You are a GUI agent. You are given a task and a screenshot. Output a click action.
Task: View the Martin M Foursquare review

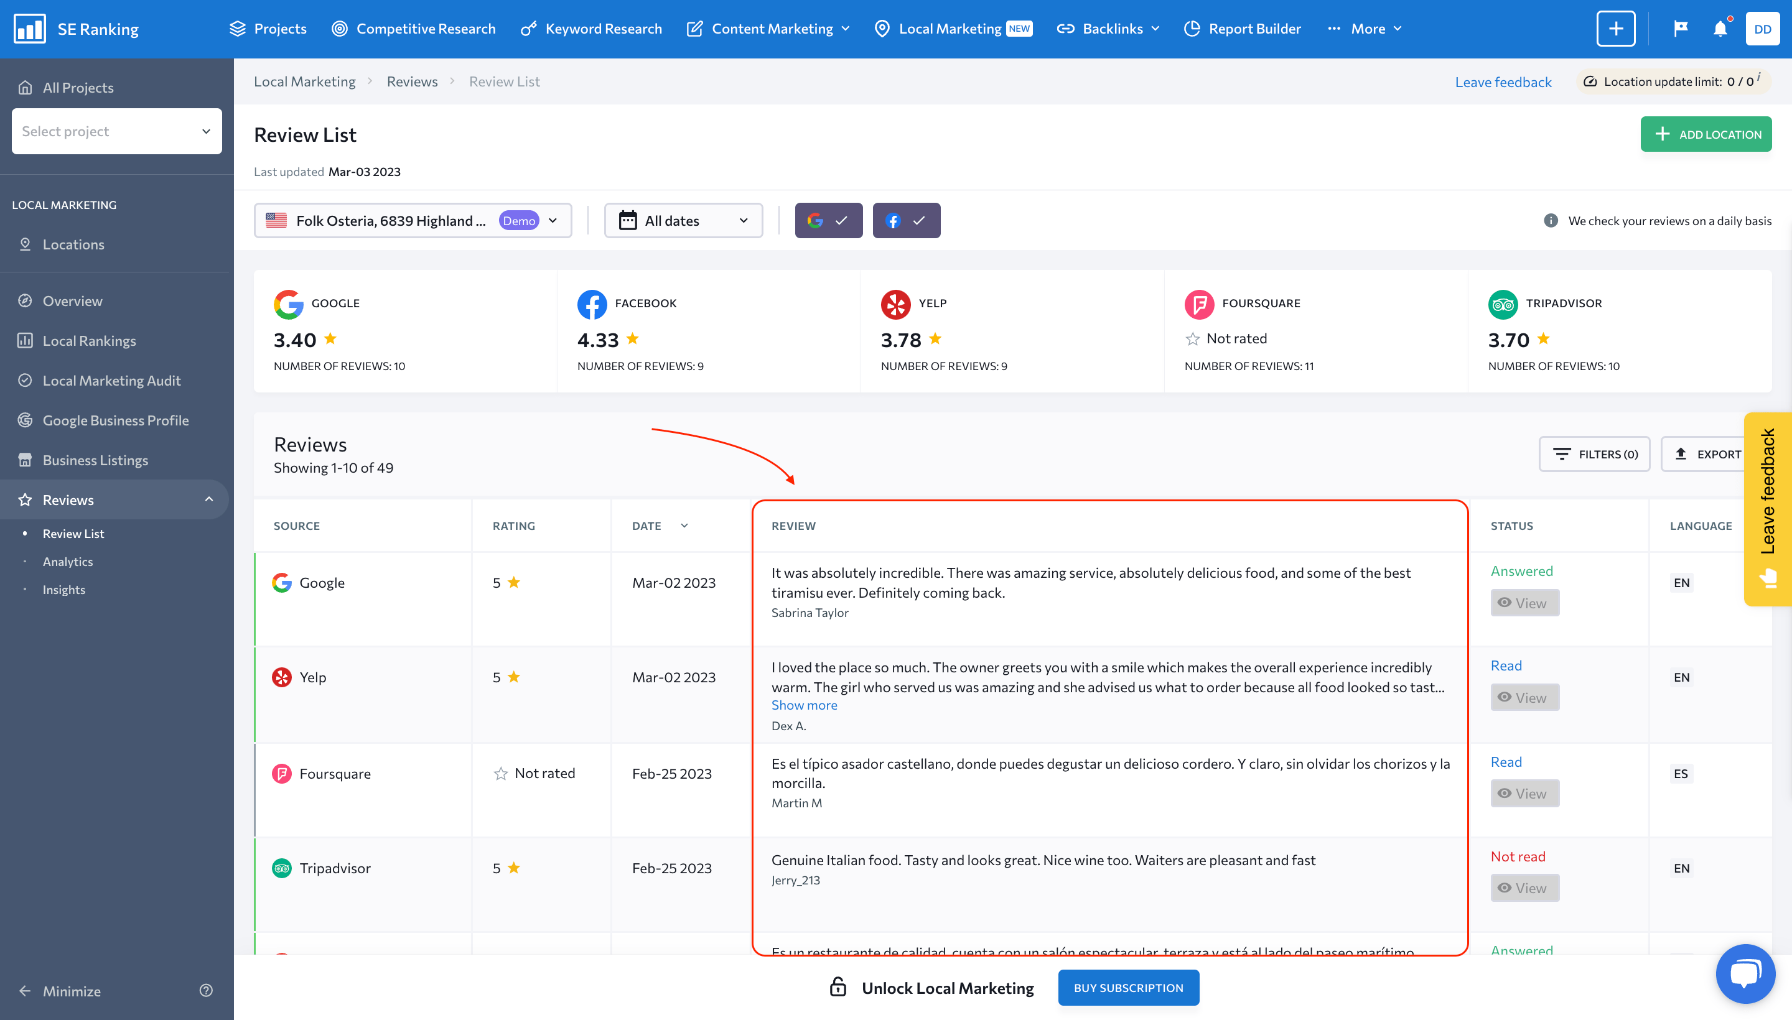click(1524, 793)
